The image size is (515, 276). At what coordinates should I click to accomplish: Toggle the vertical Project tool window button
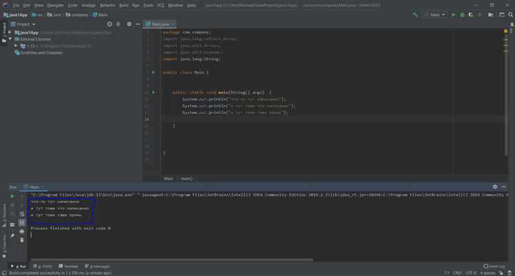(x=4, y=32)
